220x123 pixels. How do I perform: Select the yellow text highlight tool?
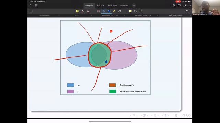click(77, 11)
